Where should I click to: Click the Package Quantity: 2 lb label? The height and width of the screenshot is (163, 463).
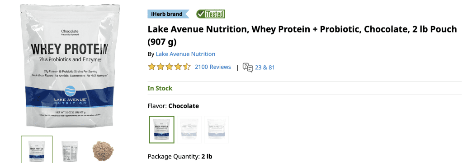[x=180, y=156]
